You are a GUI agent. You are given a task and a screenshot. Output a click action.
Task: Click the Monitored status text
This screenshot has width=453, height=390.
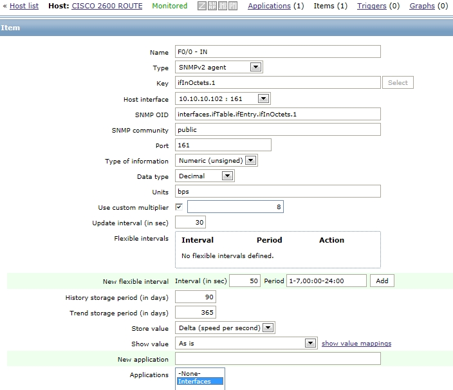coord(170,6)
